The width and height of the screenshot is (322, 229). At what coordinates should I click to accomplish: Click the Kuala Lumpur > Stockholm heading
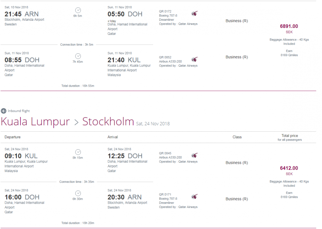[67, 122]
